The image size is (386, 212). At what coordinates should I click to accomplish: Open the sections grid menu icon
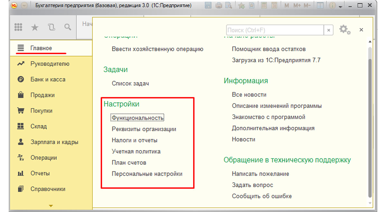coord(19,27)
